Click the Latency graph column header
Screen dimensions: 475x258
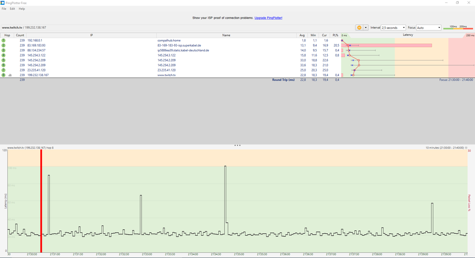click(408, 35)
